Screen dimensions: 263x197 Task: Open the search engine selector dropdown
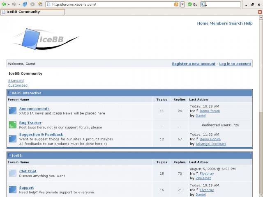204,5
